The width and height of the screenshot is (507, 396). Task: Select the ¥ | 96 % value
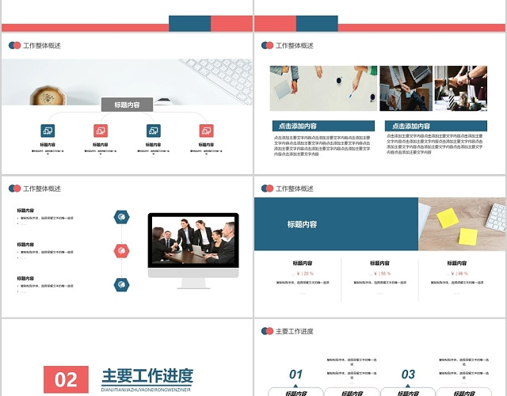click(459, 273)
